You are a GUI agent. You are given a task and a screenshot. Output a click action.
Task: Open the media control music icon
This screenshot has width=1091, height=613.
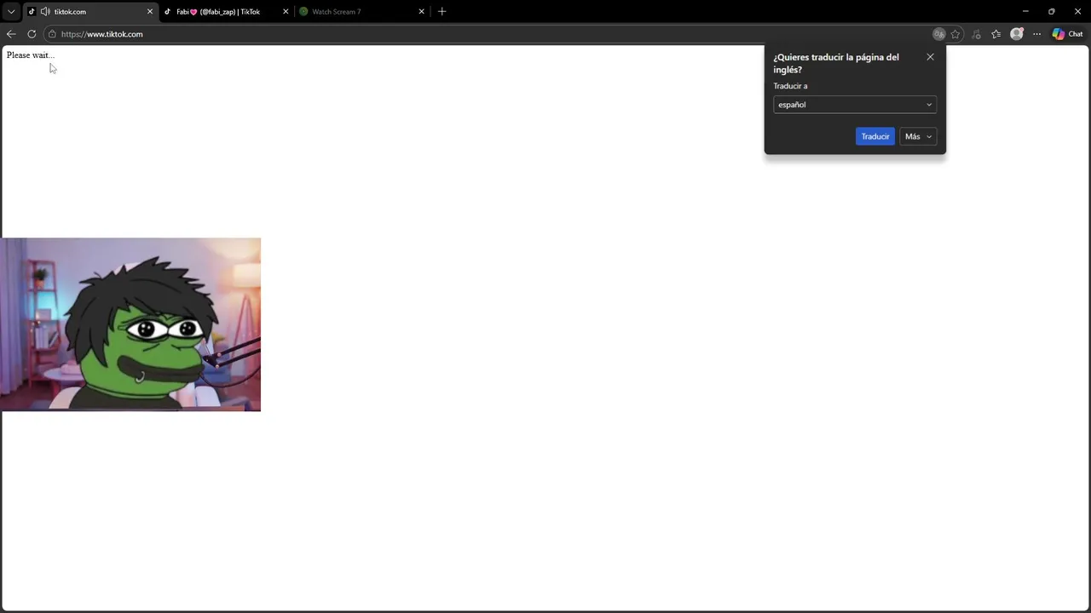976,34
